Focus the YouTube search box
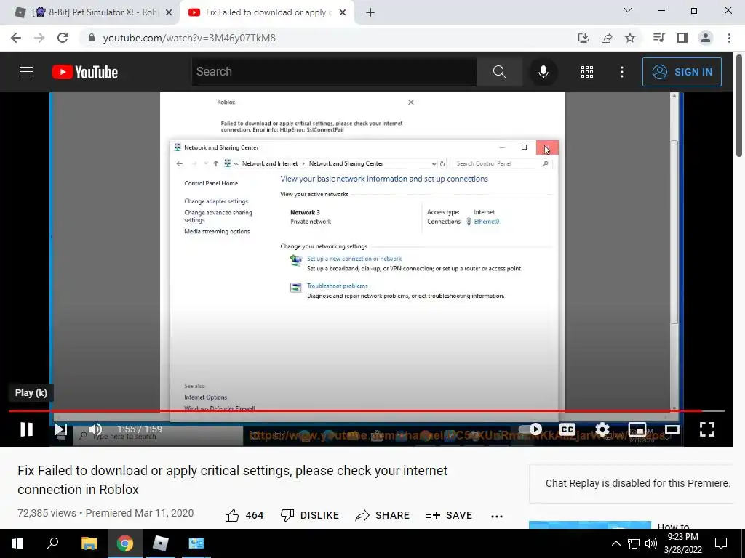This screenshot has height=558, width=745. click(x=334, y=72)
